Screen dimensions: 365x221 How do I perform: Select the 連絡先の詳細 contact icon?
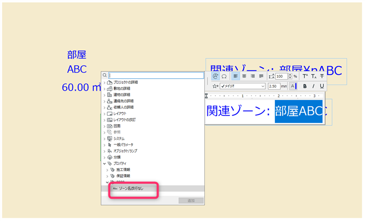110,101
